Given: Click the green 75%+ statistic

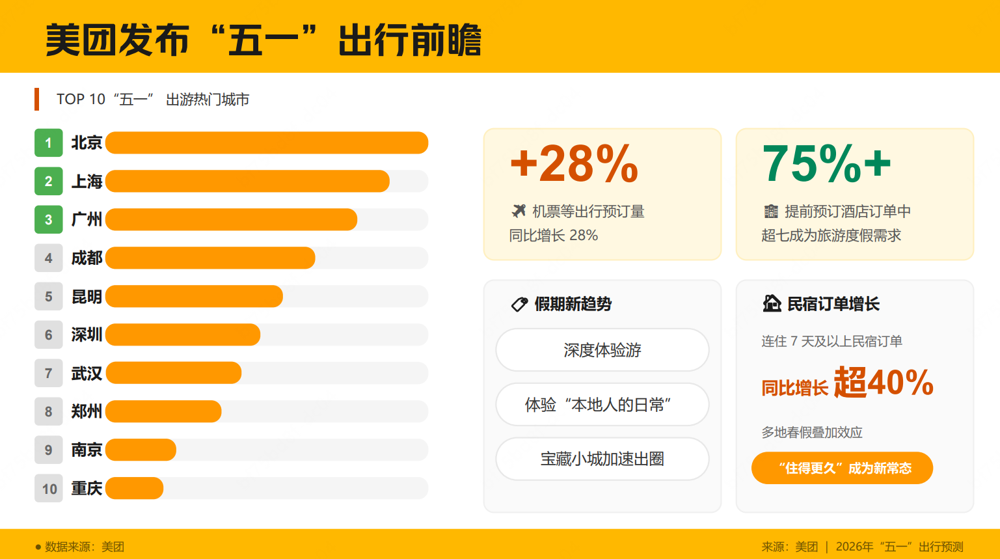Looking at the screenshot, I should pyautogui.click(x=826, y=163).
